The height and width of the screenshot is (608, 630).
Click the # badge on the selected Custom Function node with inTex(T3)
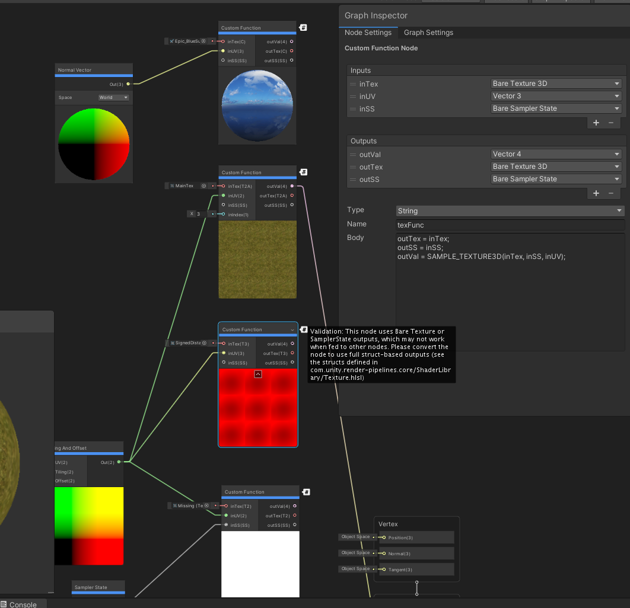tap(304, 329)
